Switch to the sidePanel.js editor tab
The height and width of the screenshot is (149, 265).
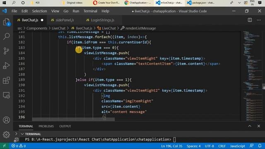tap(65, 20)
